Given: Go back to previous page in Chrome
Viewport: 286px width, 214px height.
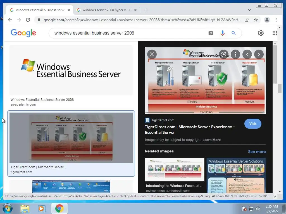Looking at the screenshot, I should 10,20.
